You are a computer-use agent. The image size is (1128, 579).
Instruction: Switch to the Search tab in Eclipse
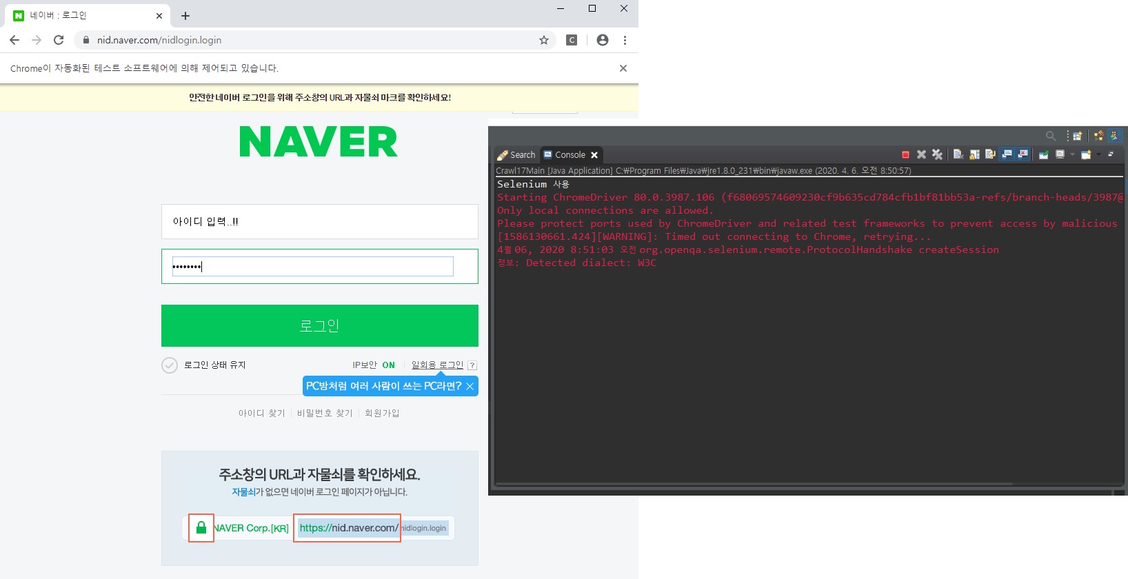tap(516, 155)
